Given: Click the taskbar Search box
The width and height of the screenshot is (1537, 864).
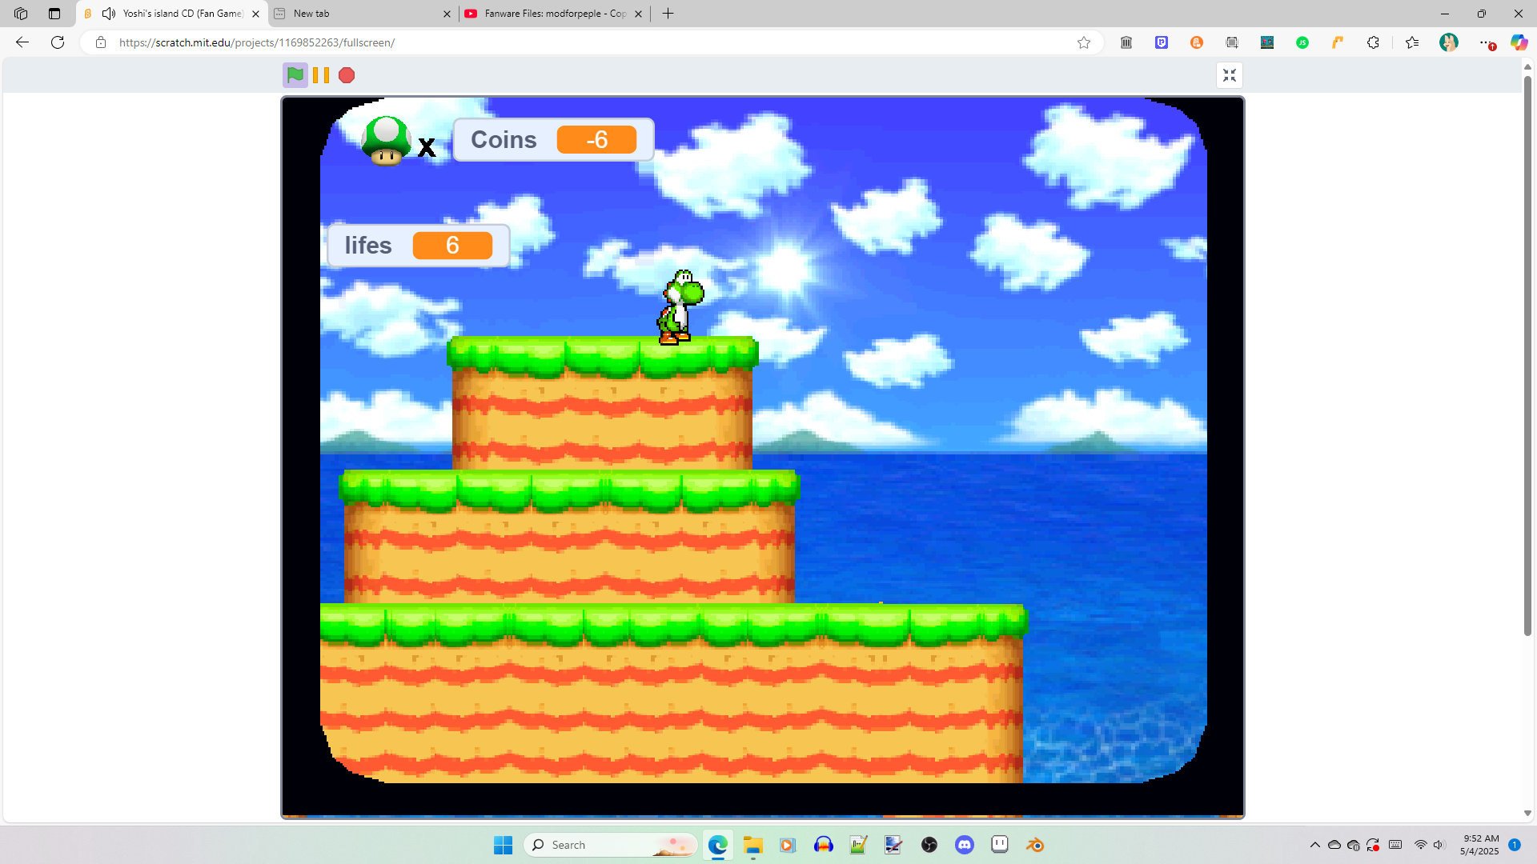Looking at the screenshot, I should [611, 845].
